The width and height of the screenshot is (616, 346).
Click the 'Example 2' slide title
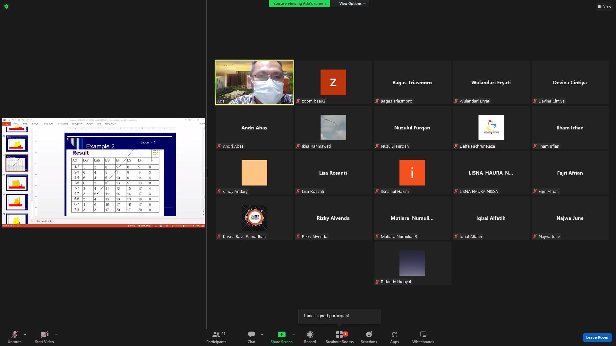(100, 146)
